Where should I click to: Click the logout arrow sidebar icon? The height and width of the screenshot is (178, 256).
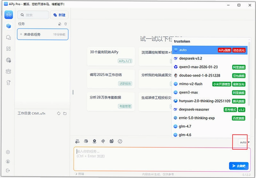coord(8,171)
